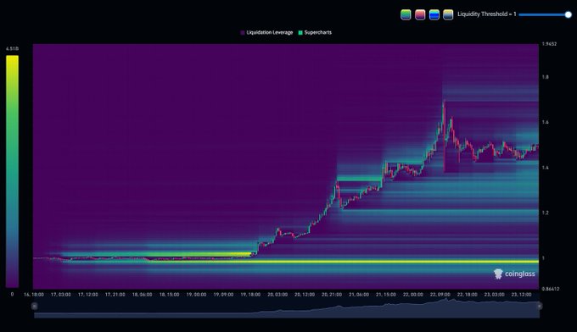The height and width of the screenshot is (332, 577).
Task: Click the 21, 06:00 time axis label
Action: pos(359,295)
